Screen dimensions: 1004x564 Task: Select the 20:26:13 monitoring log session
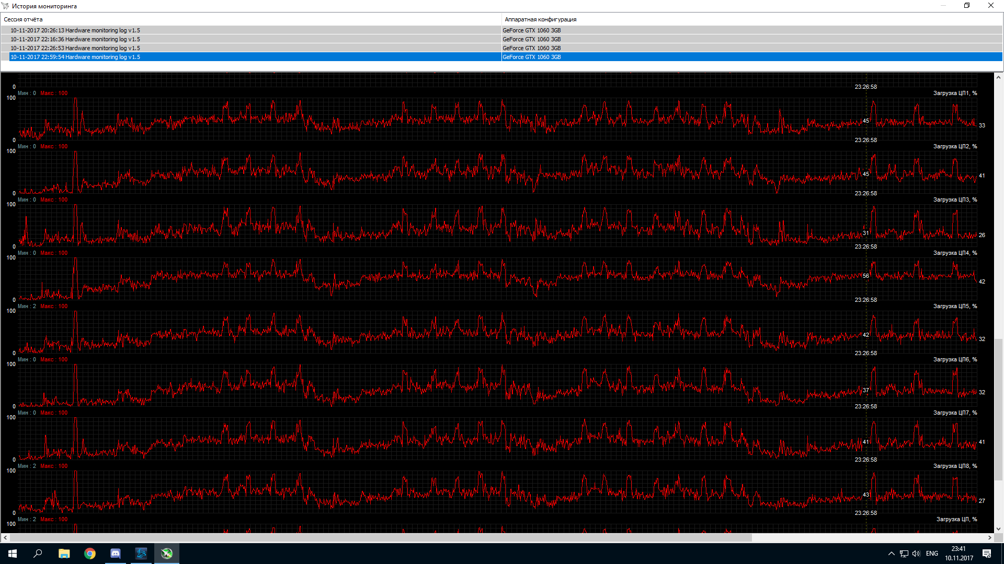(x=75, y=30)
